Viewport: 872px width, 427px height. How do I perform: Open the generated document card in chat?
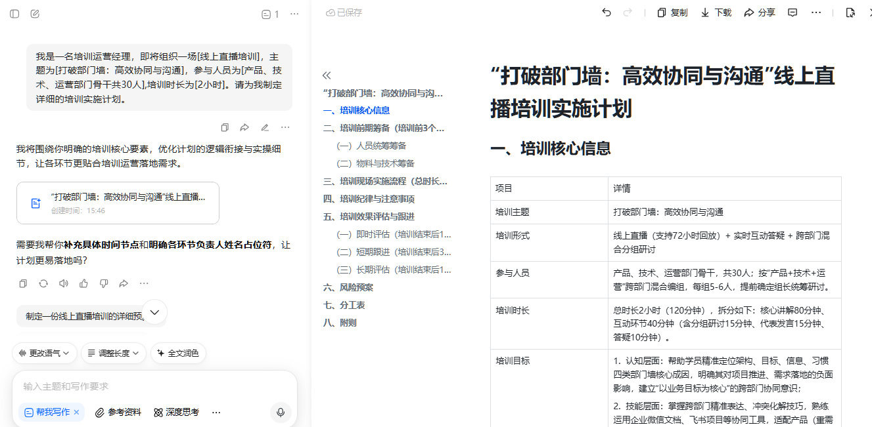tap(118, 203)
